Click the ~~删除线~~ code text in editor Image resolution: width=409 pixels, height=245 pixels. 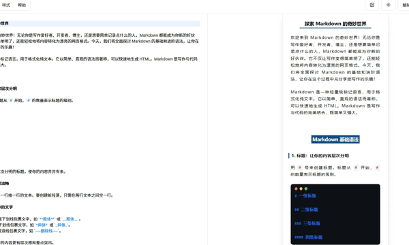46,231
